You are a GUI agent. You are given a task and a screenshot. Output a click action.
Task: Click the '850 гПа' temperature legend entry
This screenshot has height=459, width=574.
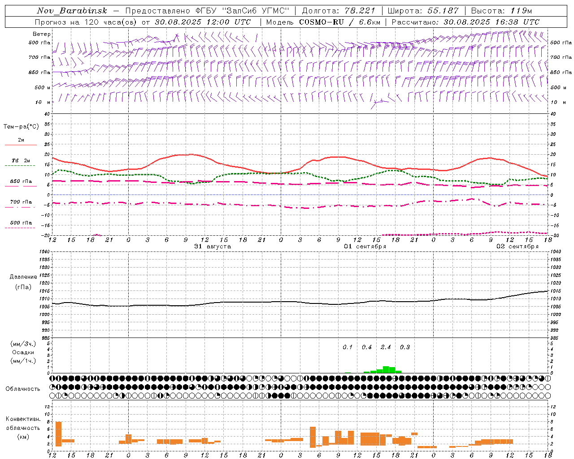coord(21,181)
